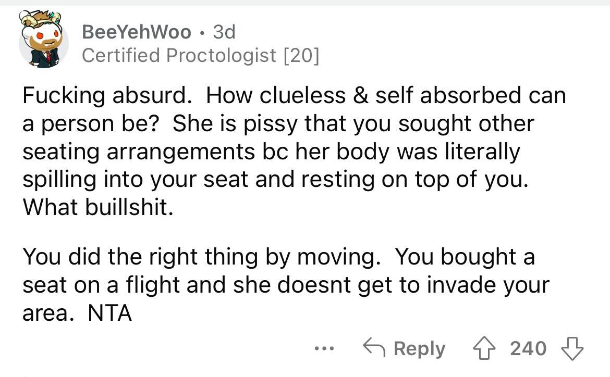Click the [20] flair count
This screenshot has width=610, height=377.
(x=302, y=56)
